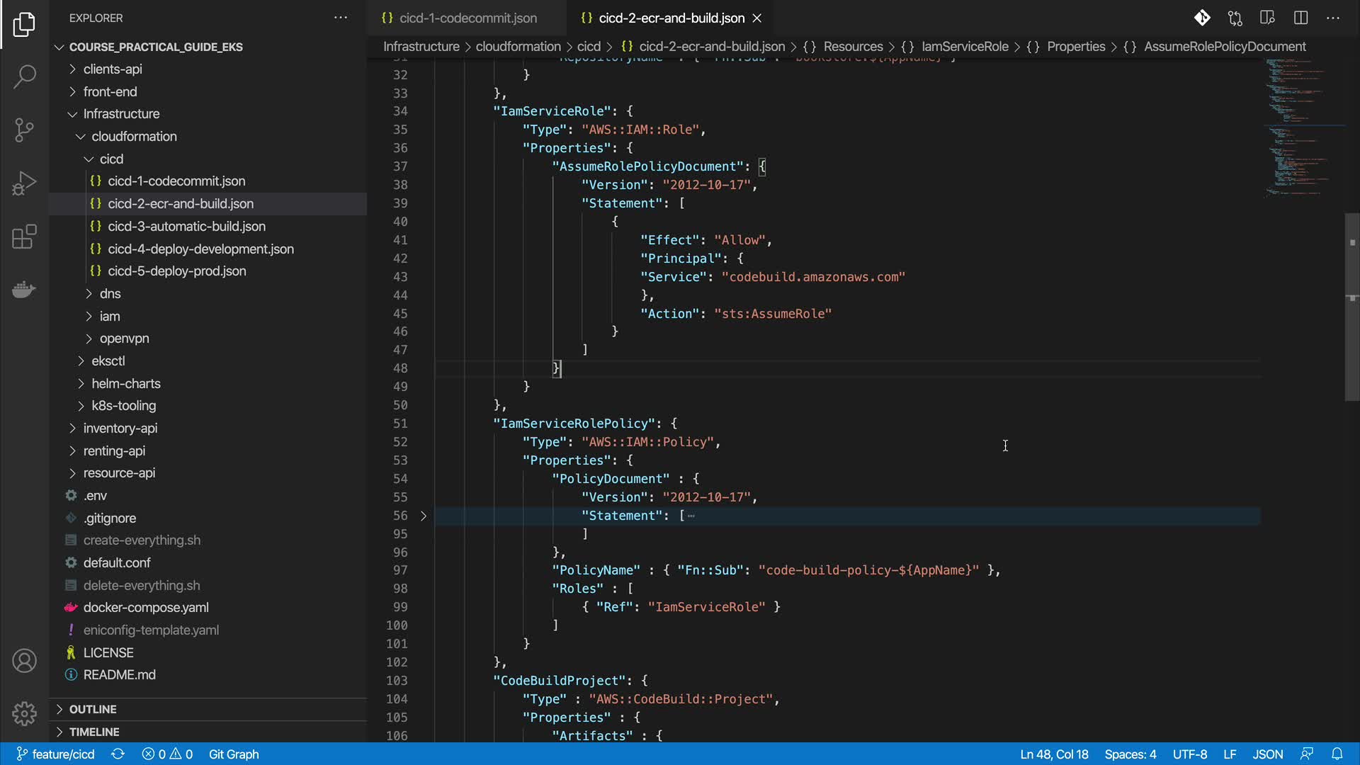Click the notifications bell in status bar
Viewport: 1360px width, 765px height.
point(1337,754)
